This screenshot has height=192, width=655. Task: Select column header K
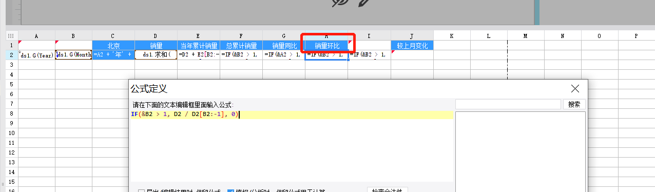[452, 36]
